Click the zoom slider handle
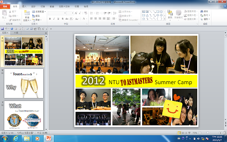The width and height of the screenshot is (227, 142). pos(207,133)
